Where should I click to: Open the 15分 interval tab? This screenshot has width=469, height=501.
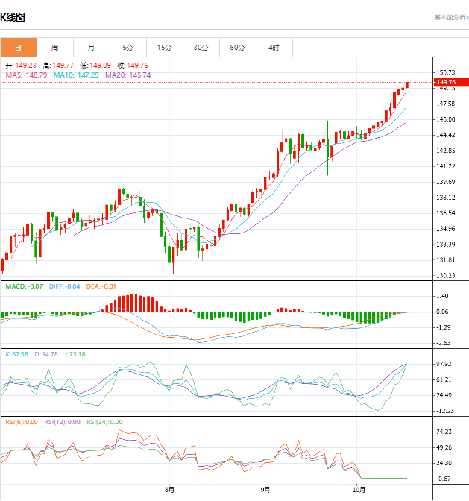(164, 48)
